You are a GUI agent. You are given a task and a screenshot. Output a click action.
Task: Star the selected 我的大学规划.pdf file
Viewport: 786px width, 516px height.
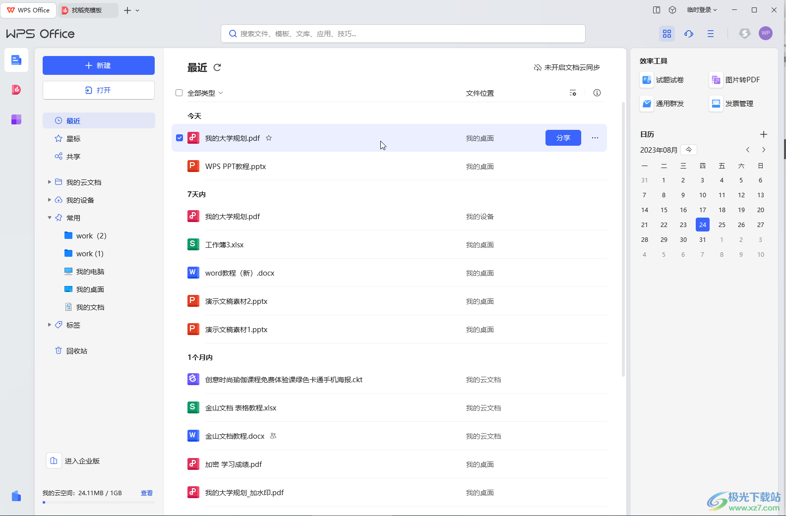pyautogui.click(x=269, y=138)
